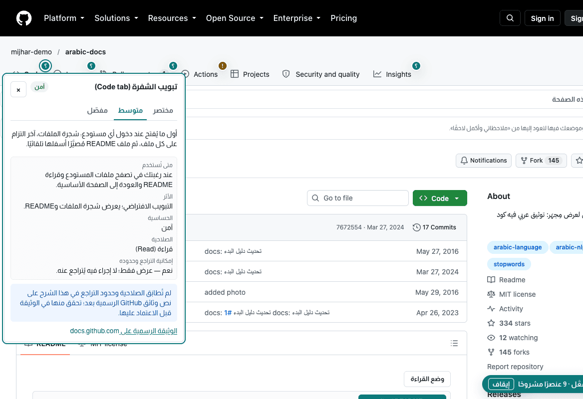583x399 pixels.
Task: Click the scales icon beside MIT license
Action: [491, 294]
